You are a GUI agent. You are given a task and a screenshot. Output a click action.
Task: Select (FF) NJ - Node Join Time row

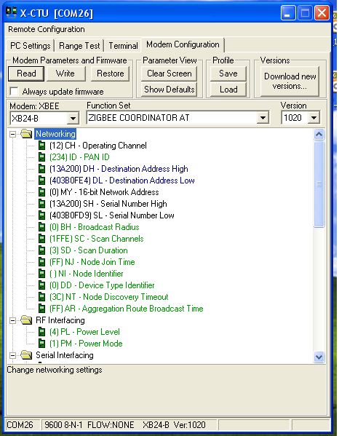click(92, 262)
